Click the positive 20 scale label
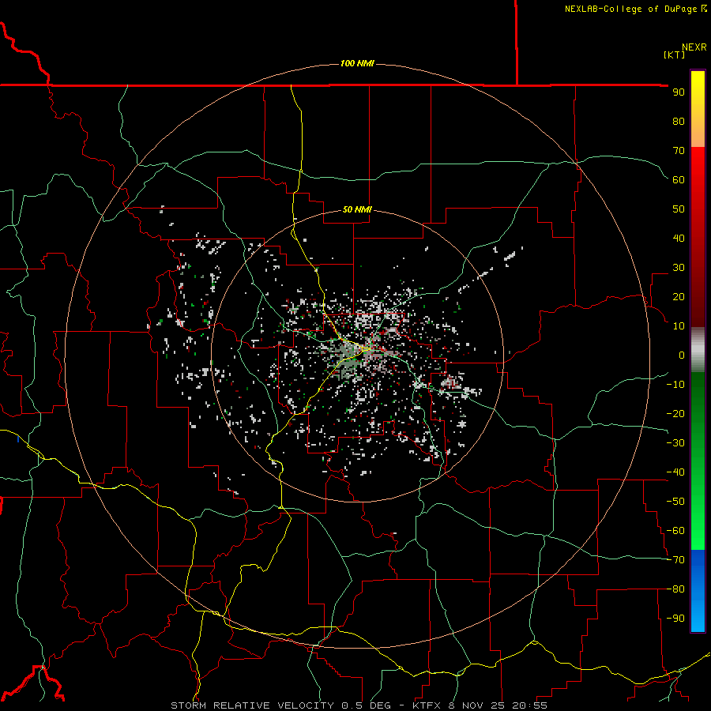711x711 pixels. (x=679, y=296)
